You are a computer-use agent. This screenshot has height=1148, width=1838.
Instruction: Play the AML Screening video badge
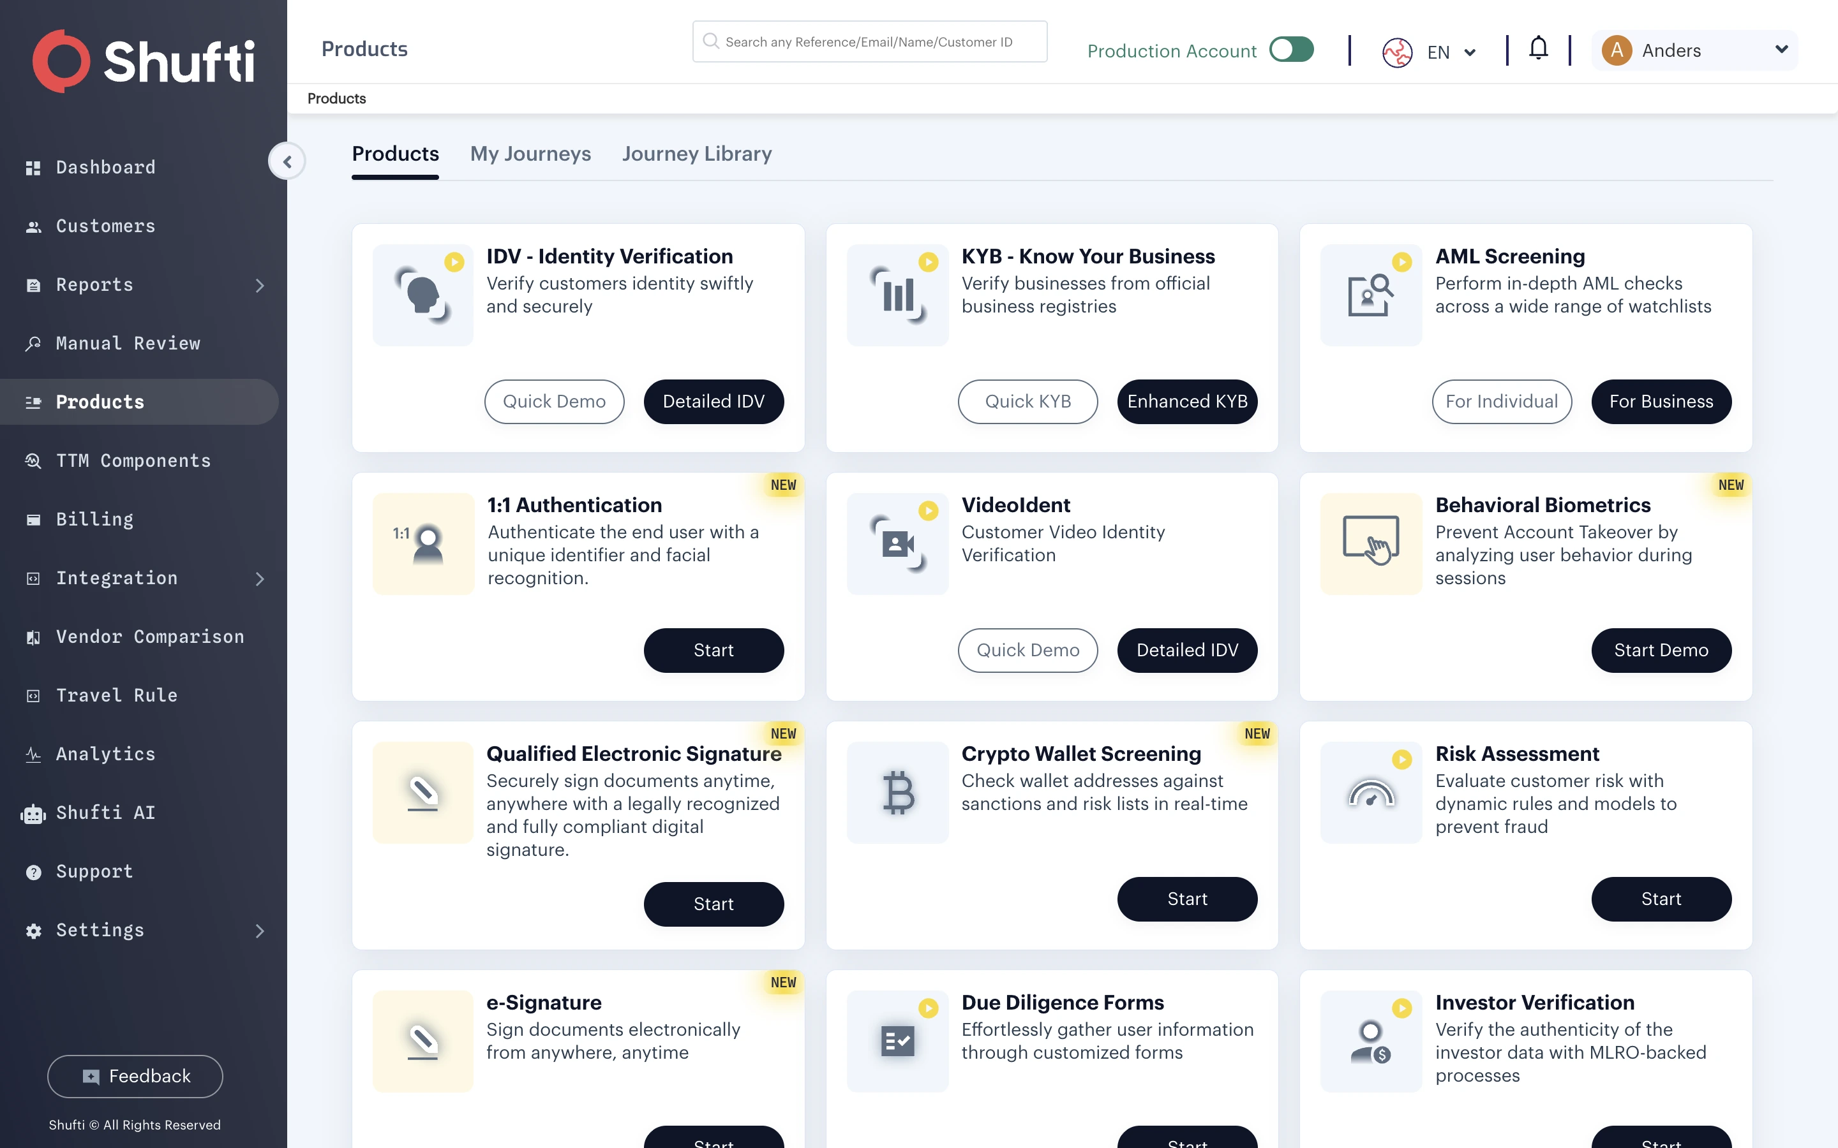pos(1402,262)
